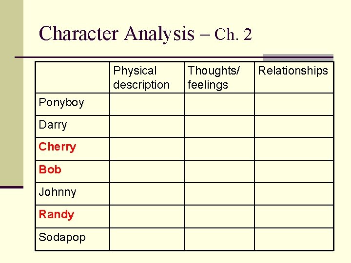Click Randy's Relationships cell
Viewport: 351px width, 263px height.
click(294, 216)
